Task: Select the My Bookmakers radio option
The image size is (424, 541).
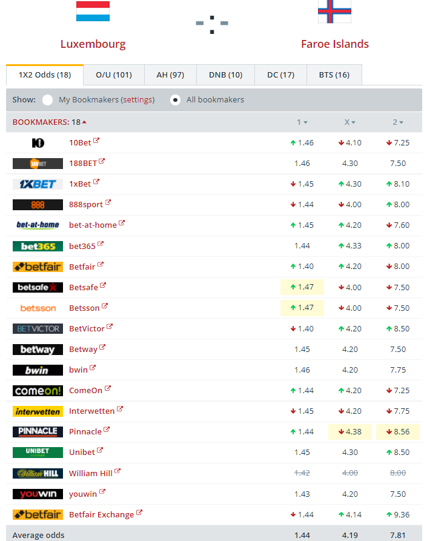Action: (x=47, y=100)
